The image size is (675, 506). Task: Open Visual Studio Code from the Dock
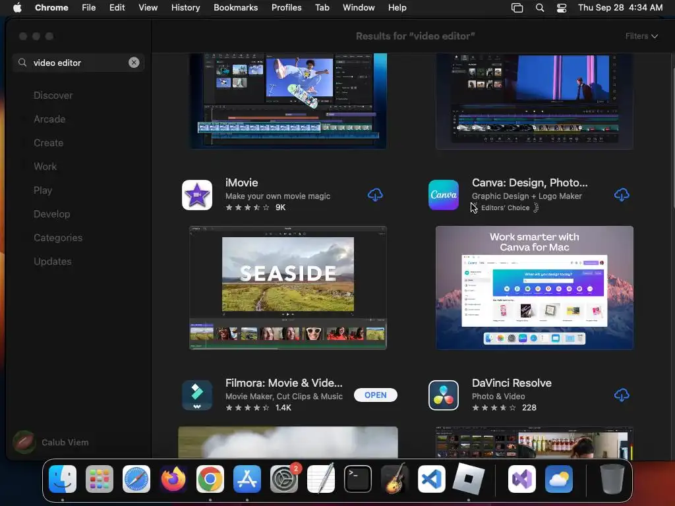(x=432, y=479)
